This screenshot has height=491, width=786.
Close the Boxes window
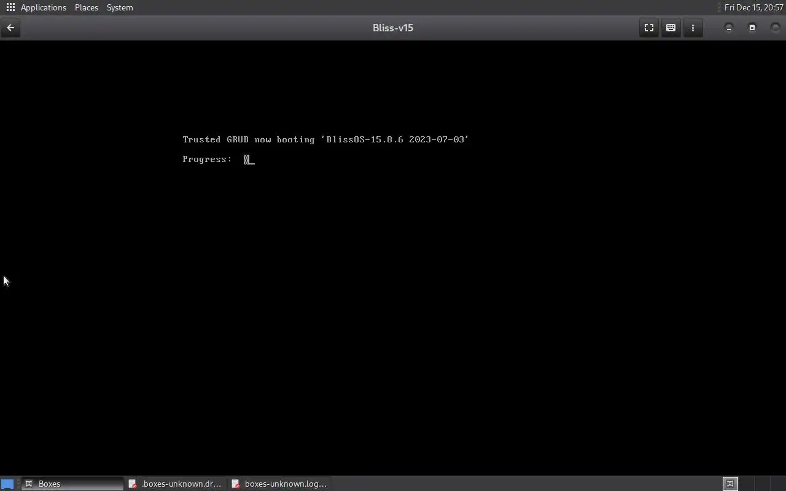pyautogui.click(x=776, y=28)
